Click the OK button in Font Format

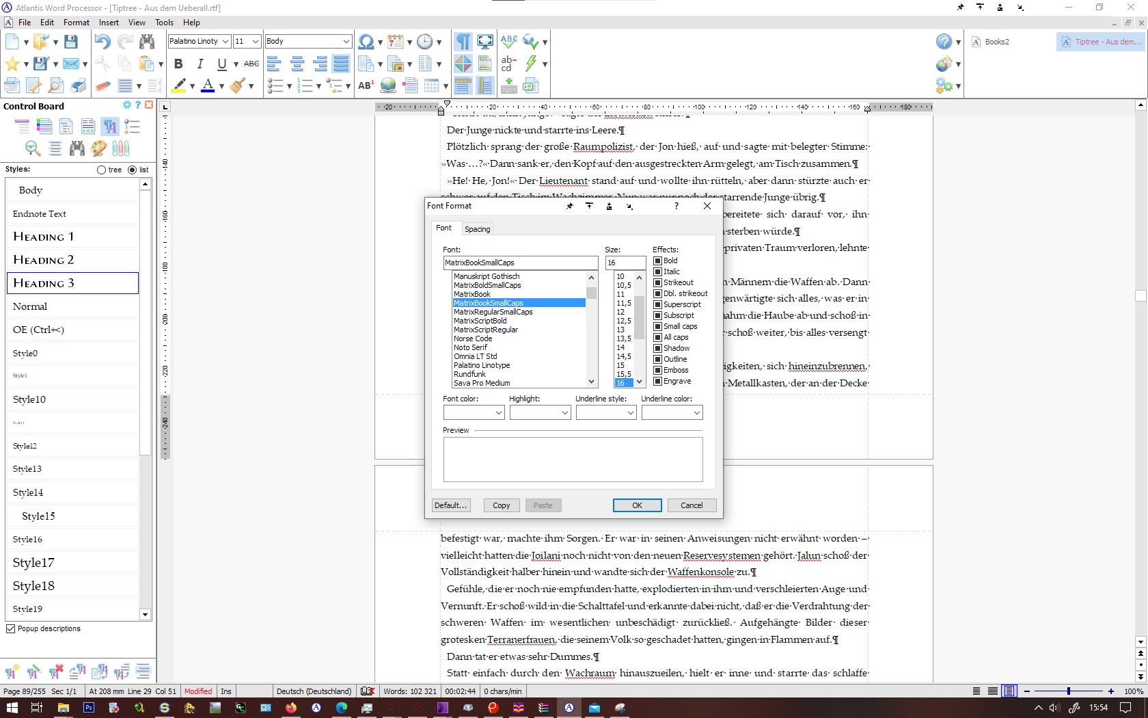pos(637,505)
